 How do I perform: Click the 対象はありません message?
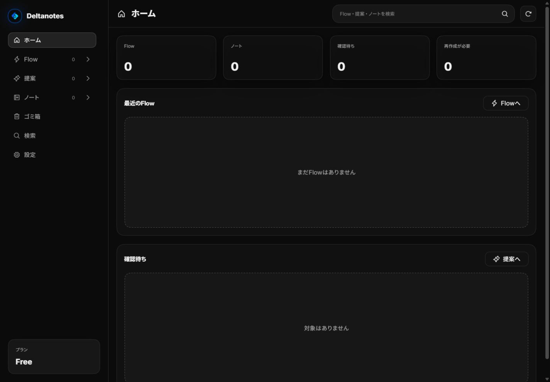(x=327, y=328)
